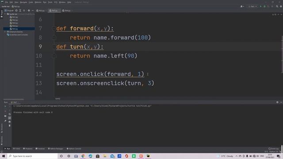Open the Tools menu
The image size is (283, 159).
(x=50, y=2)
